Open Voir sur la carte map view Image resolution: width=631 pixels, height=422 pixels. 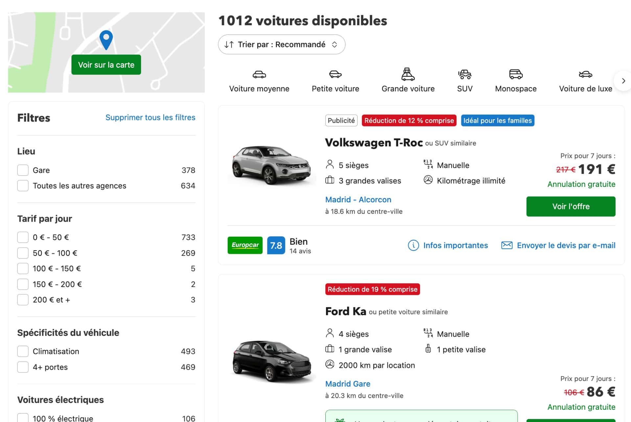pyautogui.click(x=106, y=65)
